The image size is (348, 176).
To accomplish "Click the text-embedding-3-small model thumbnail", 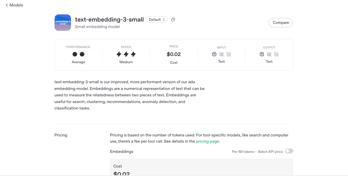I will pyautogui.click(x=63, y=23).
